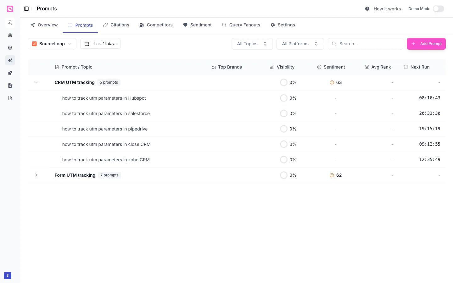Click the next run time 20:33:30

[430, 113]
